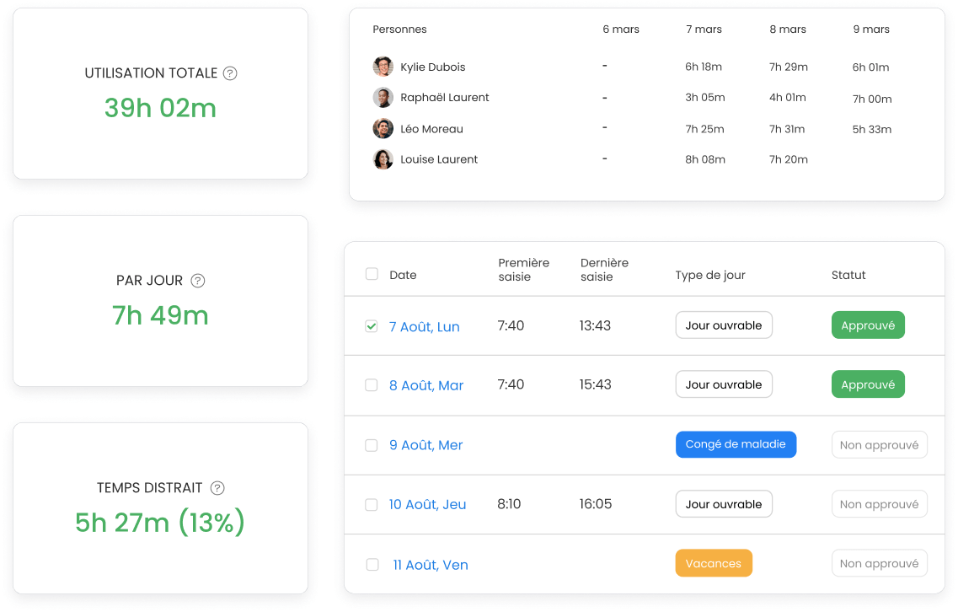Open the 10 Août, Jeu date link

tap(428, 504)
